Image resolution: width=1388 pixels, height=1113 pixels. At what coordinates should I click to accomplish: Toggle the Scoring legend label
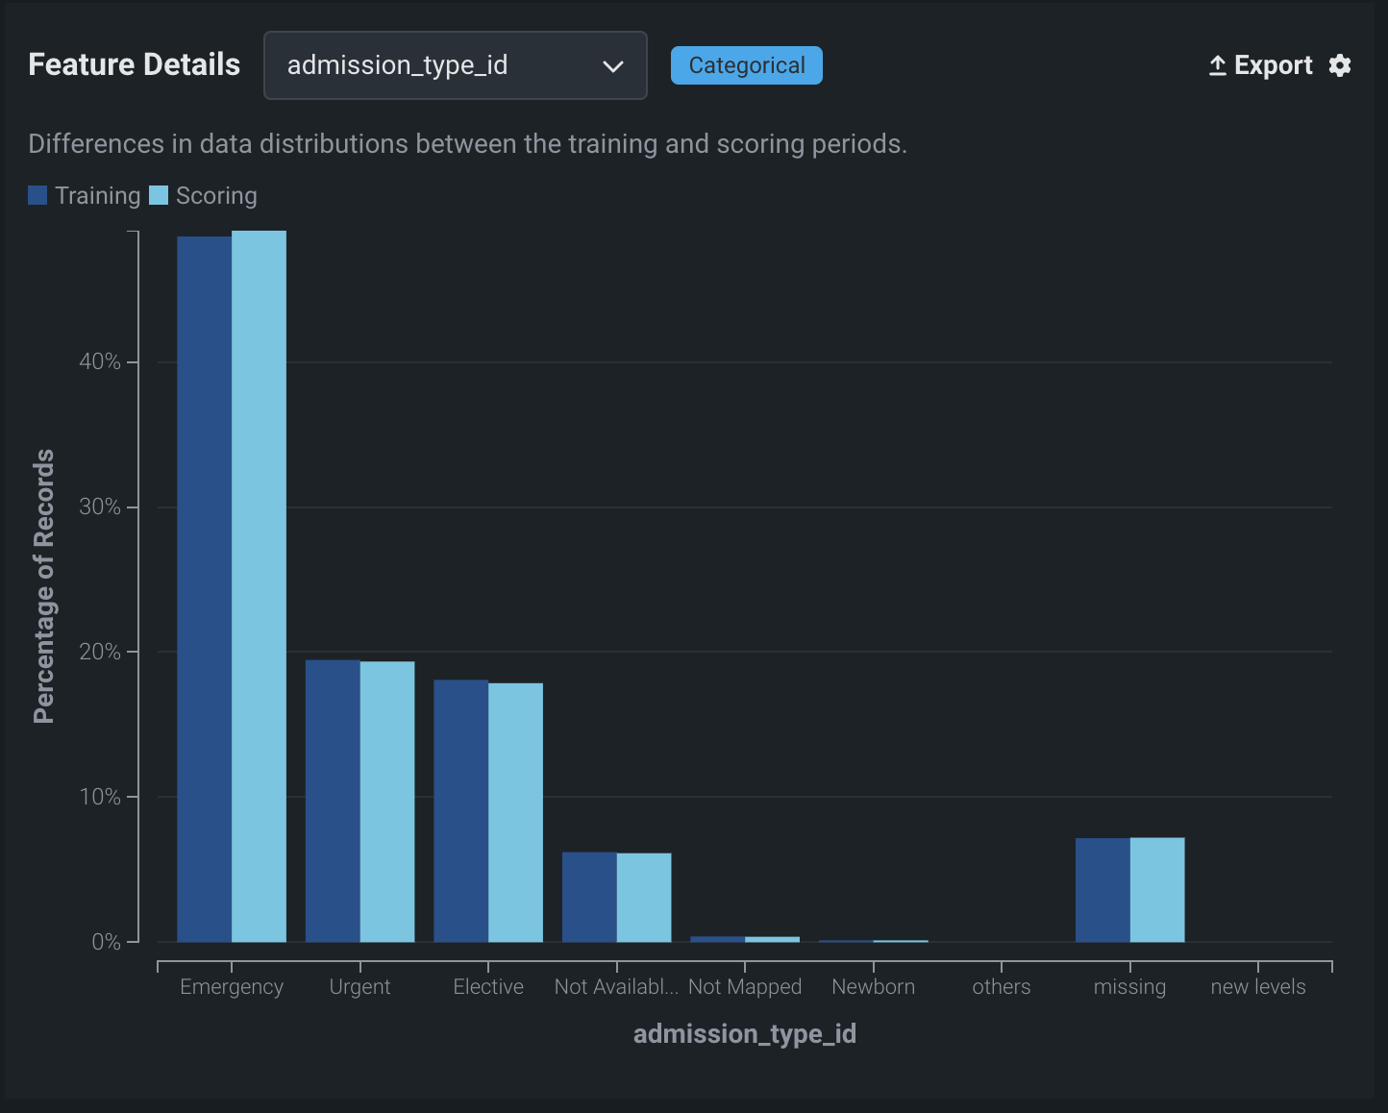(x=216, y=196)
